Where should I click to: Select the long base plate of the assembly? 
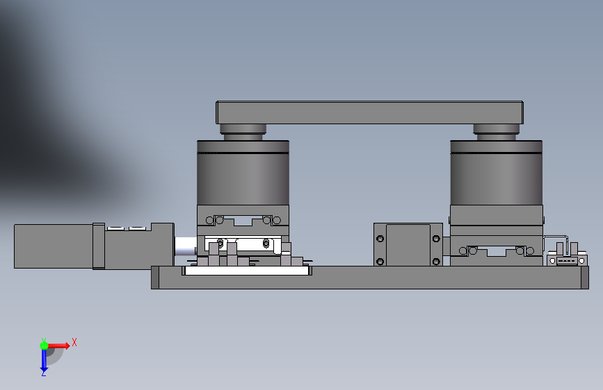click(369, 278)
